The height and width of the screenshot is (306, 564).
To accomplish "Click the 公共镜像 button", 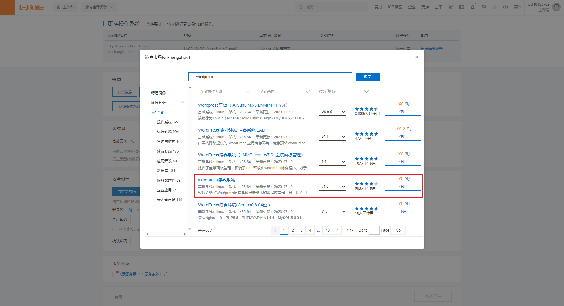I will pos(125,92).
